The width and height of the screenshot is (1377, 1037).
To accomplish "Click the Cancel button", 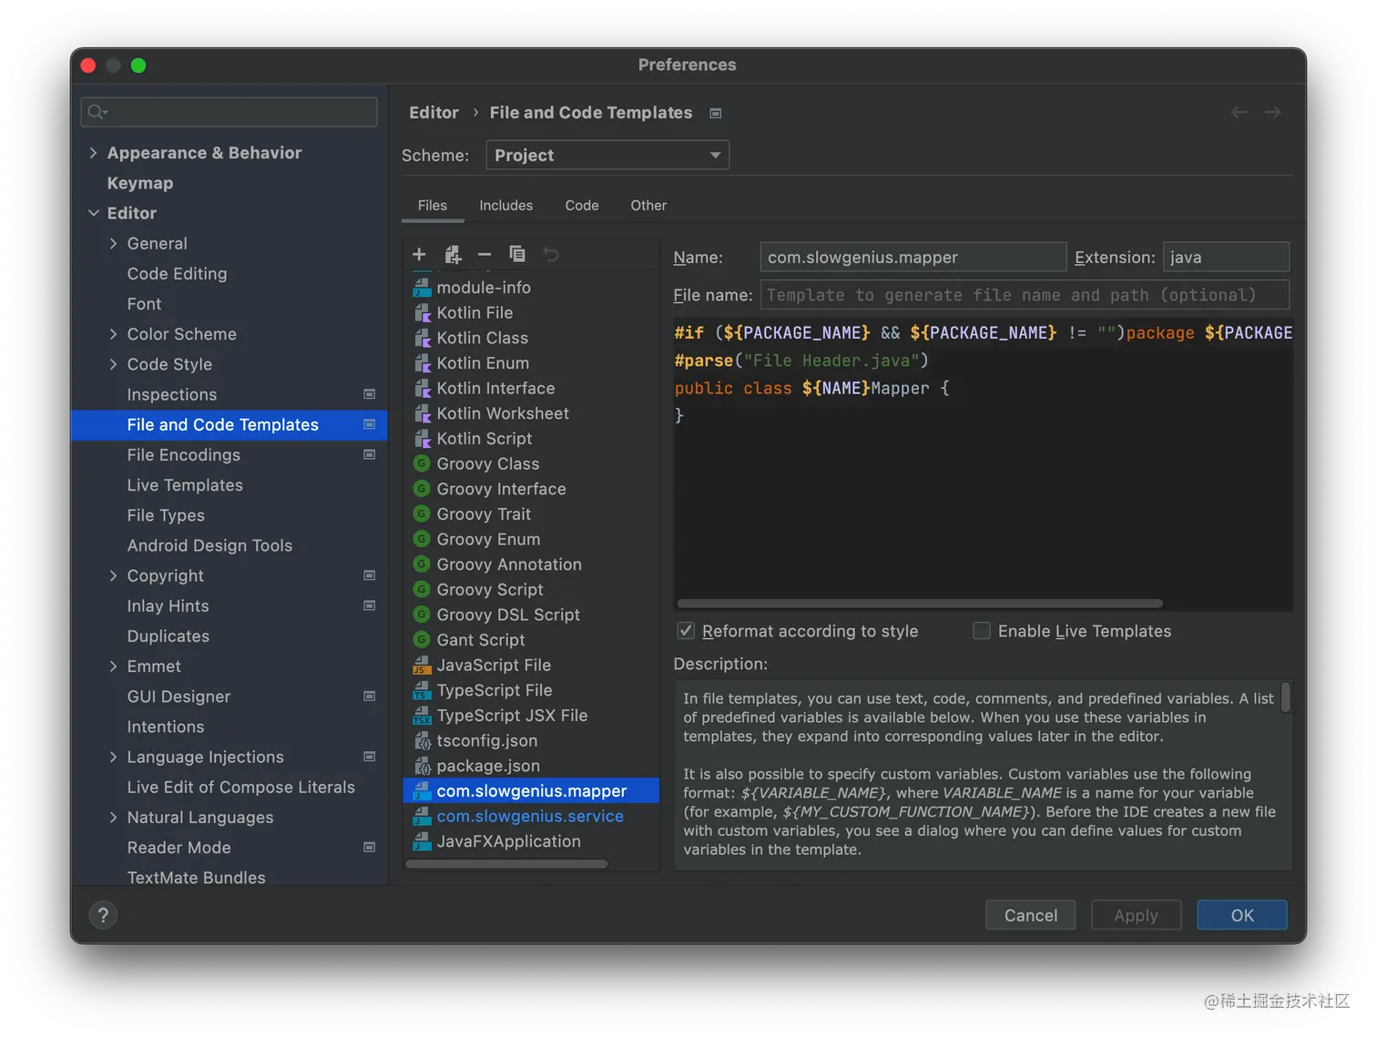I will [x=1030, y=915].
